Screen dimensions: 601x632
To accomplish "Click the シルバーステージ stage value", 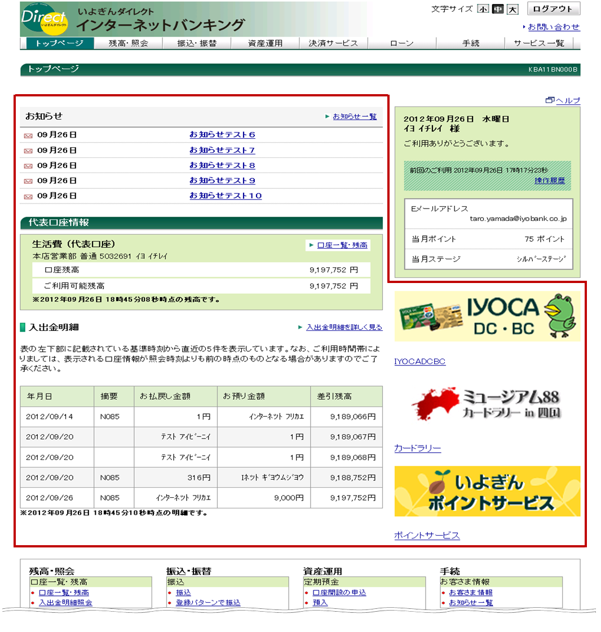I will point(541,259).
